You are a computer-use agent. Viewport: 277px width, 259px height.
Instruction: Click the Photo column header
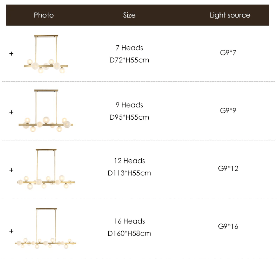(x=44, y=15)
